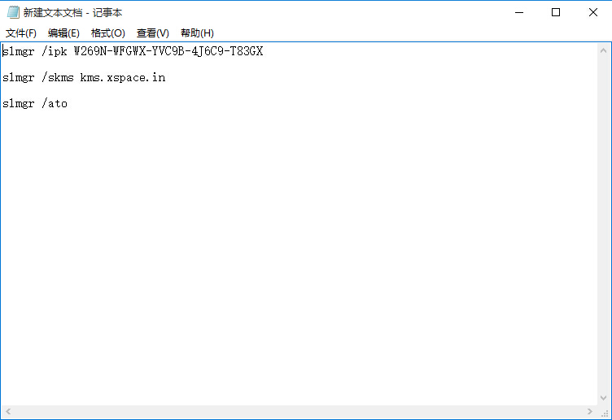Click the vertical scrollbar up arrow
Image resolution: width=612 pixels, height=420 pixels.
(603, 50)
